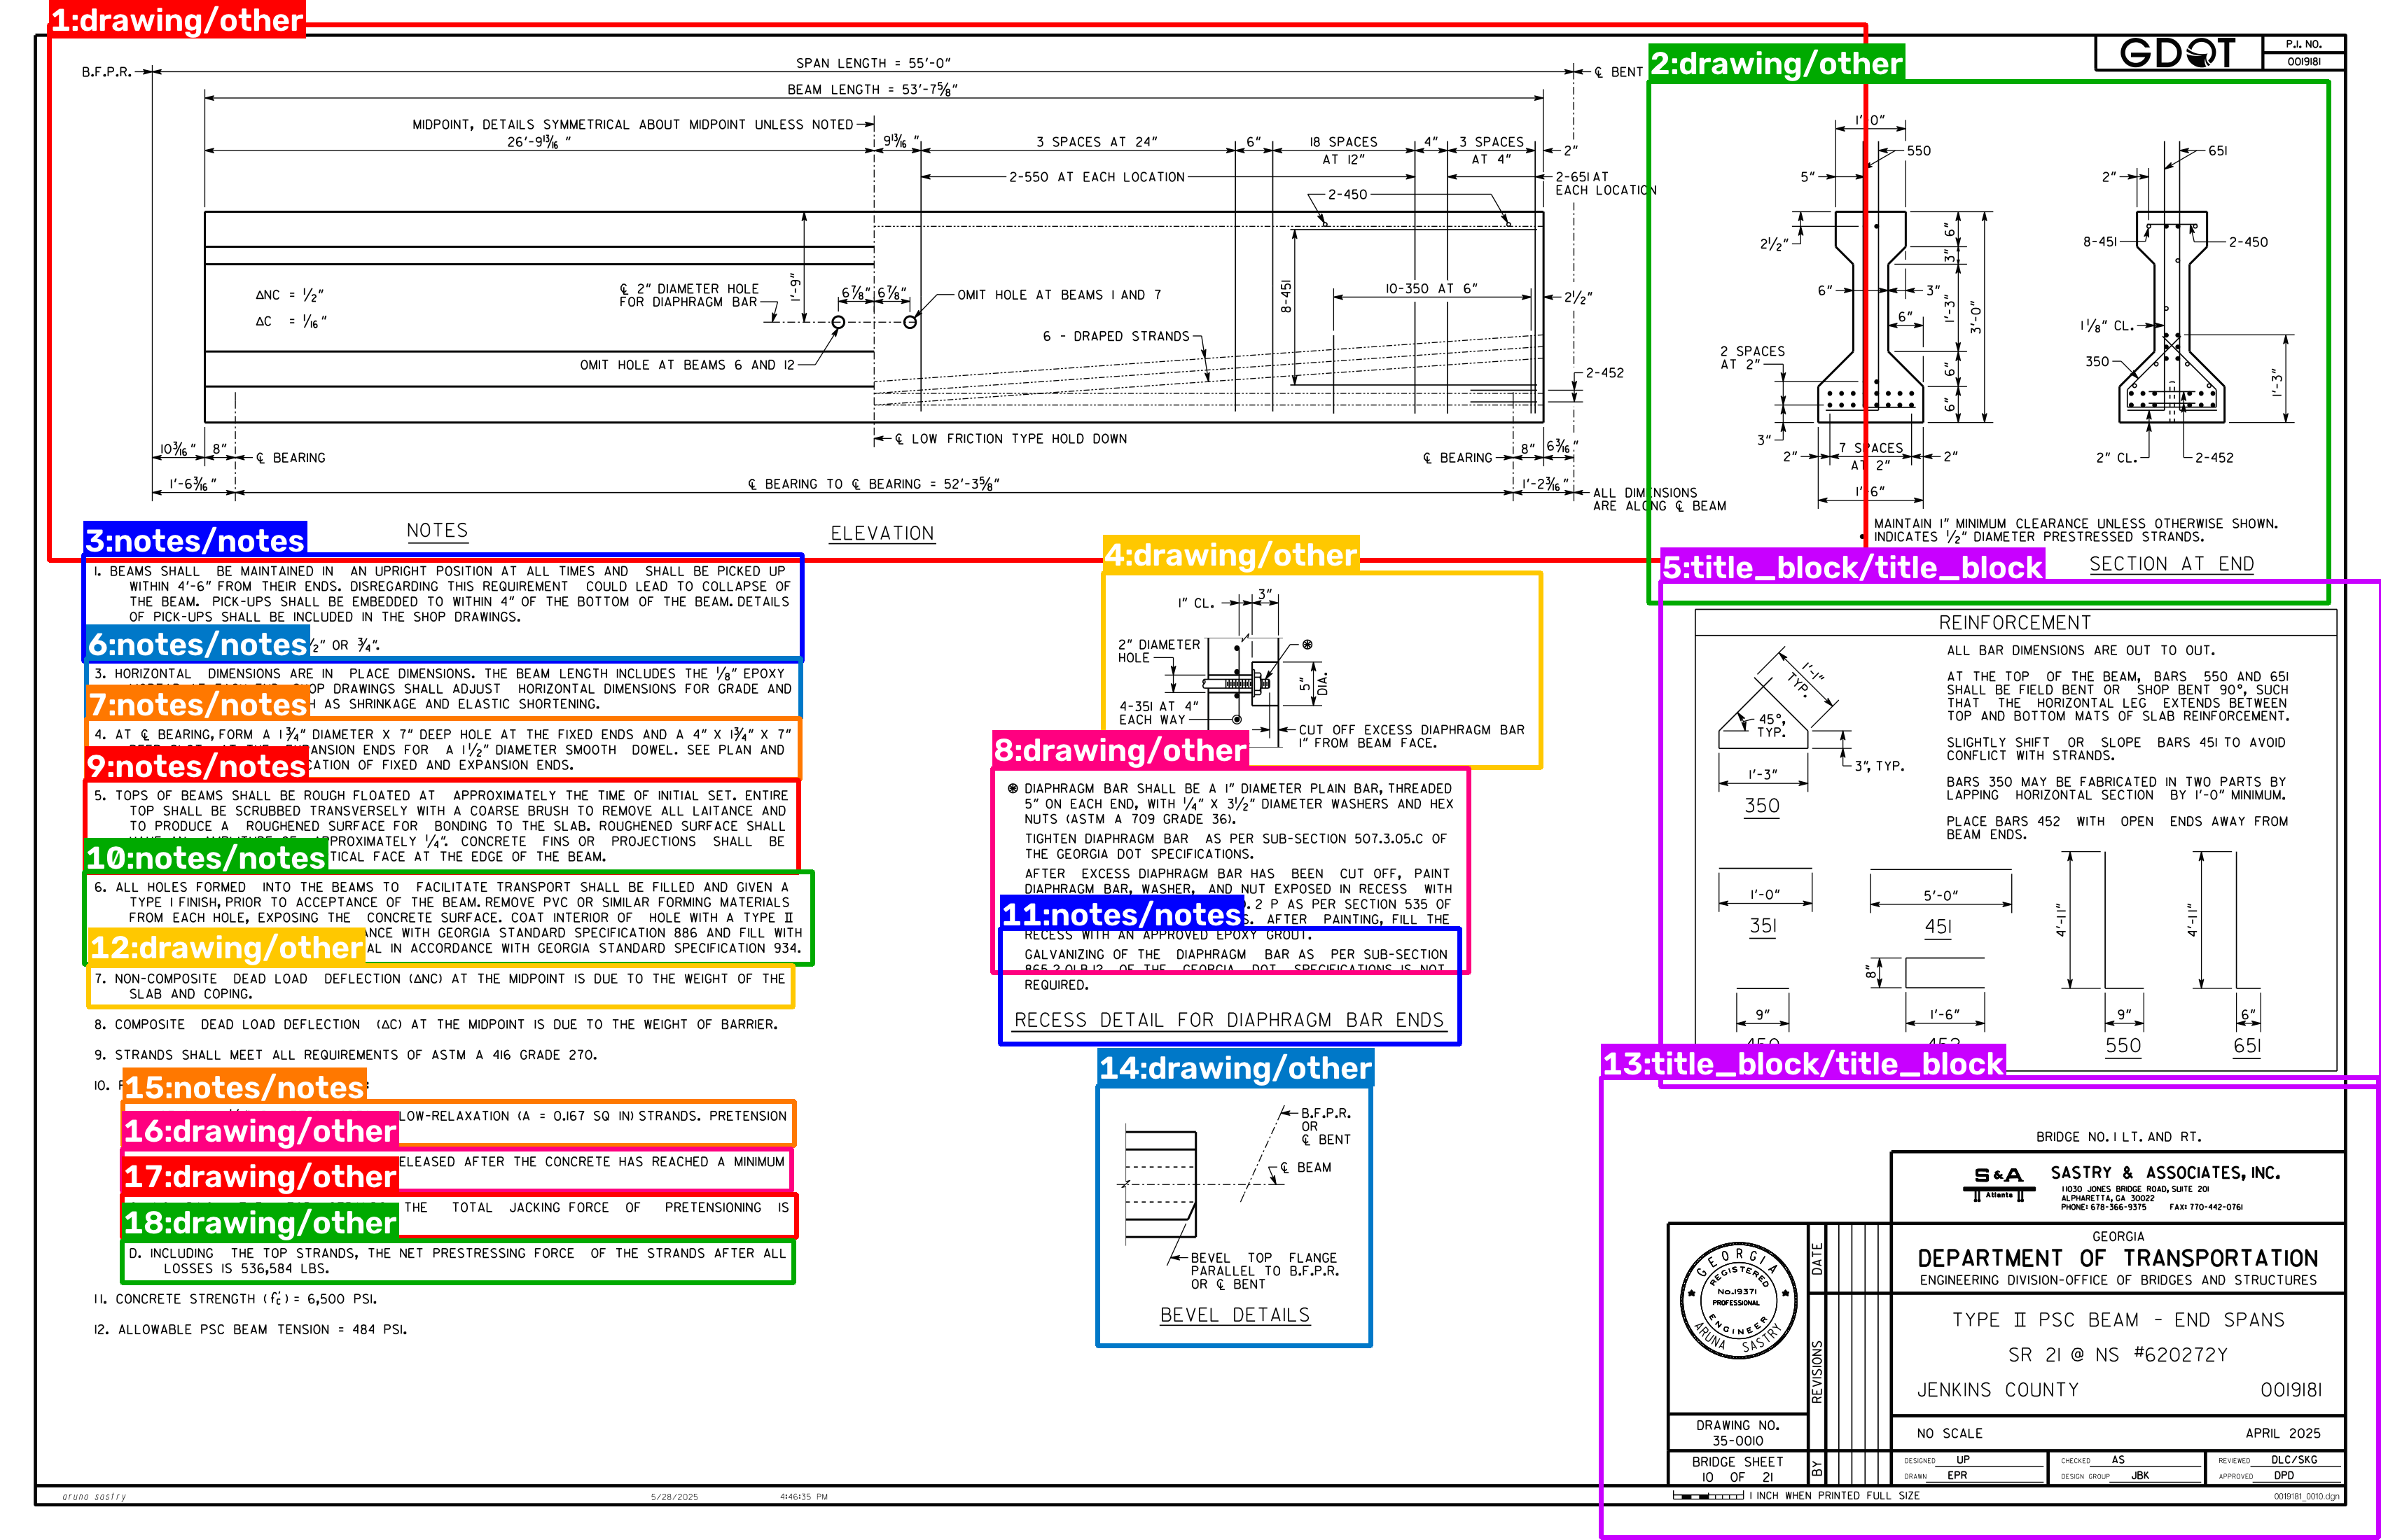Click the vertical 'REVISIONS' column label
Viewport: 2381px width, 1540px height.
[x=1818, y=1372]
